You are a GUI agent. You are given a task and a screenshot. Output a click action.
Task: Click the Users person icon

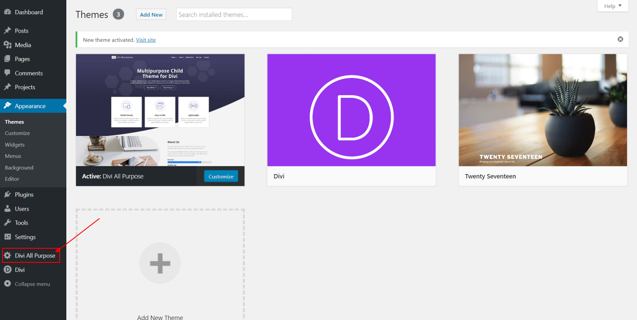click(x=7, y=208)
